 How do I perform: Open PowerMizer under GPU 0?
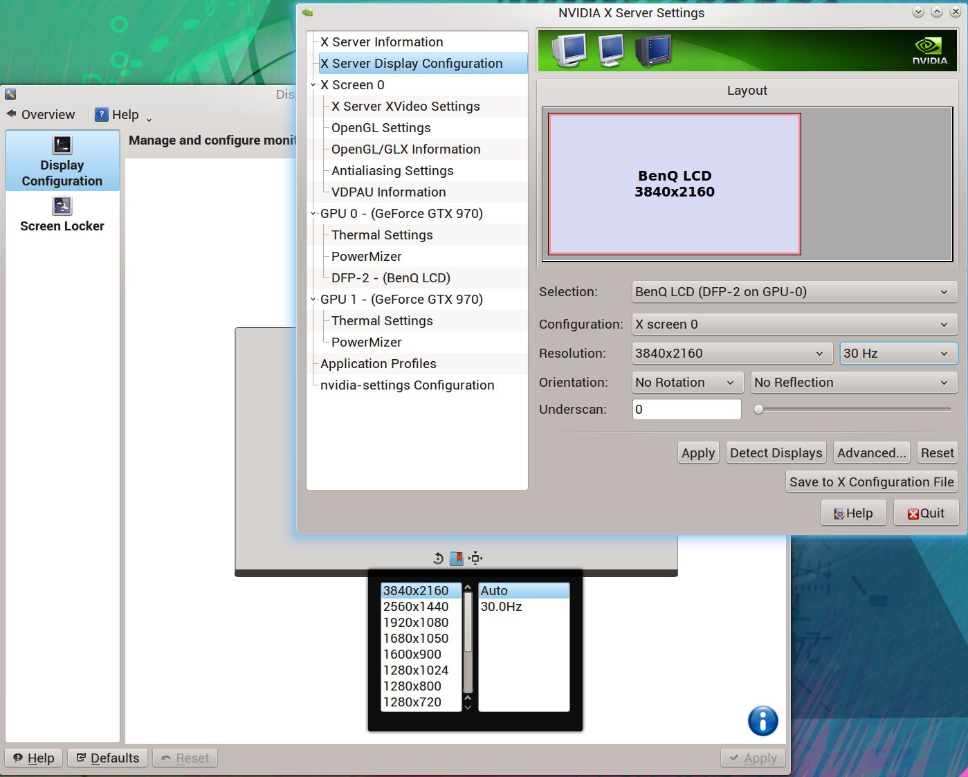366,257
